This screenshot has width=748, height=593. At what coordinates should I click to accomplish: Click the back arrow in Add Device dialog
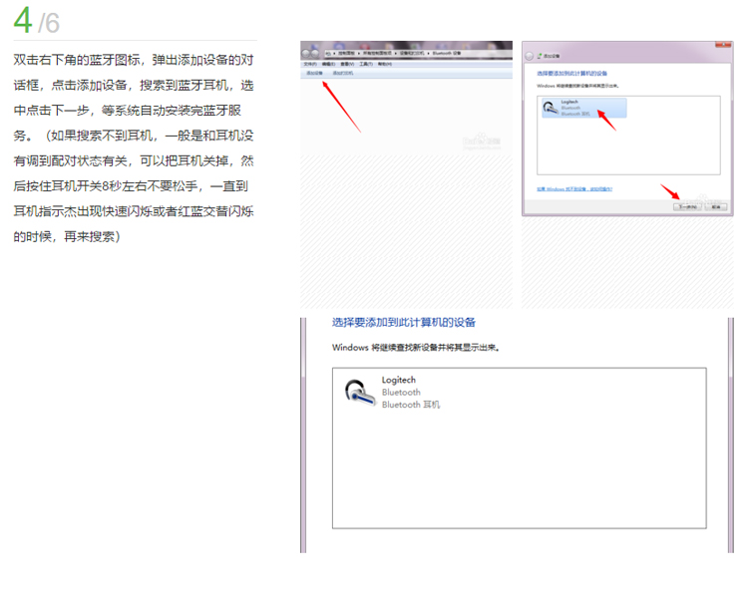(530, 58)
